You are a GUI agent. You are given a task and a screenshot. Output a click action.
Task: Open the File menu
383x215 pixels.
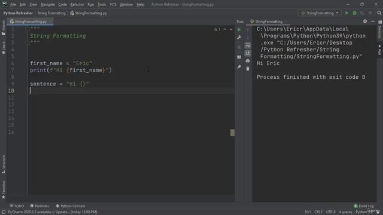[x=13, y=4]
